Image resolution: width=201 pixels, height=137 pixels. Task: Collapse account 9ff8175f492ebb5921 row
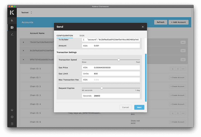coord(23,60)
